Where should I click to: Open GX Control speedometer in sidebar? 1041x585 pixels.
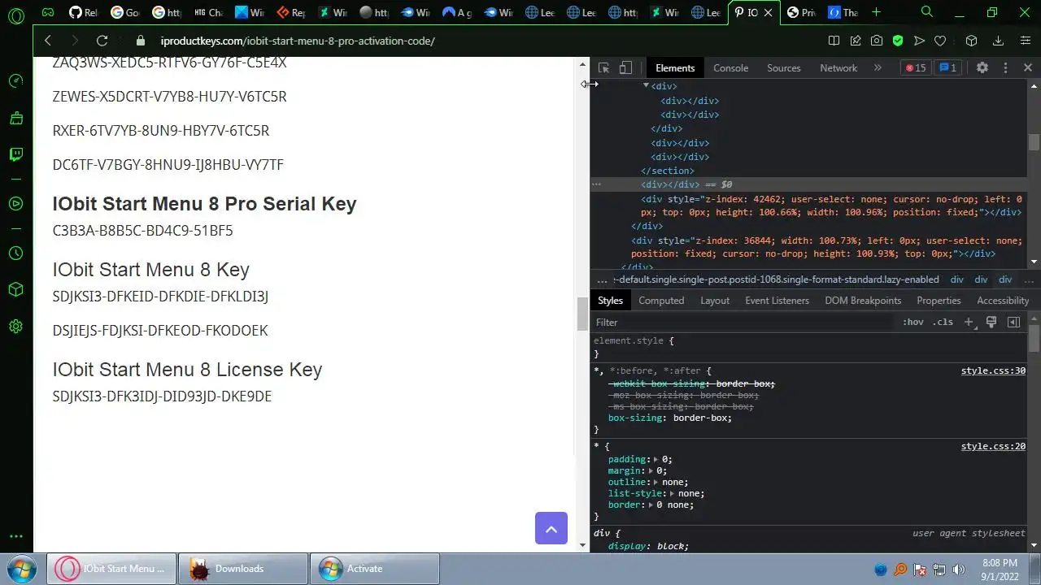[15, 80]
